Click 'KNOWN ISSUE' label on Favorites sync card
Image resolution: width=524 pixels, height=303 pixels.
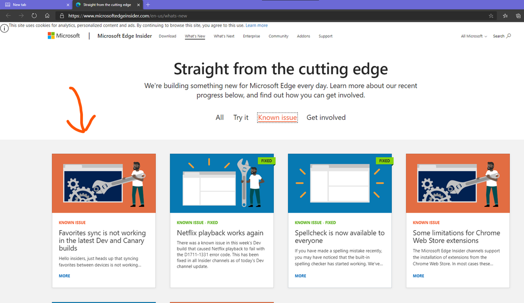[x=72, y=222]
